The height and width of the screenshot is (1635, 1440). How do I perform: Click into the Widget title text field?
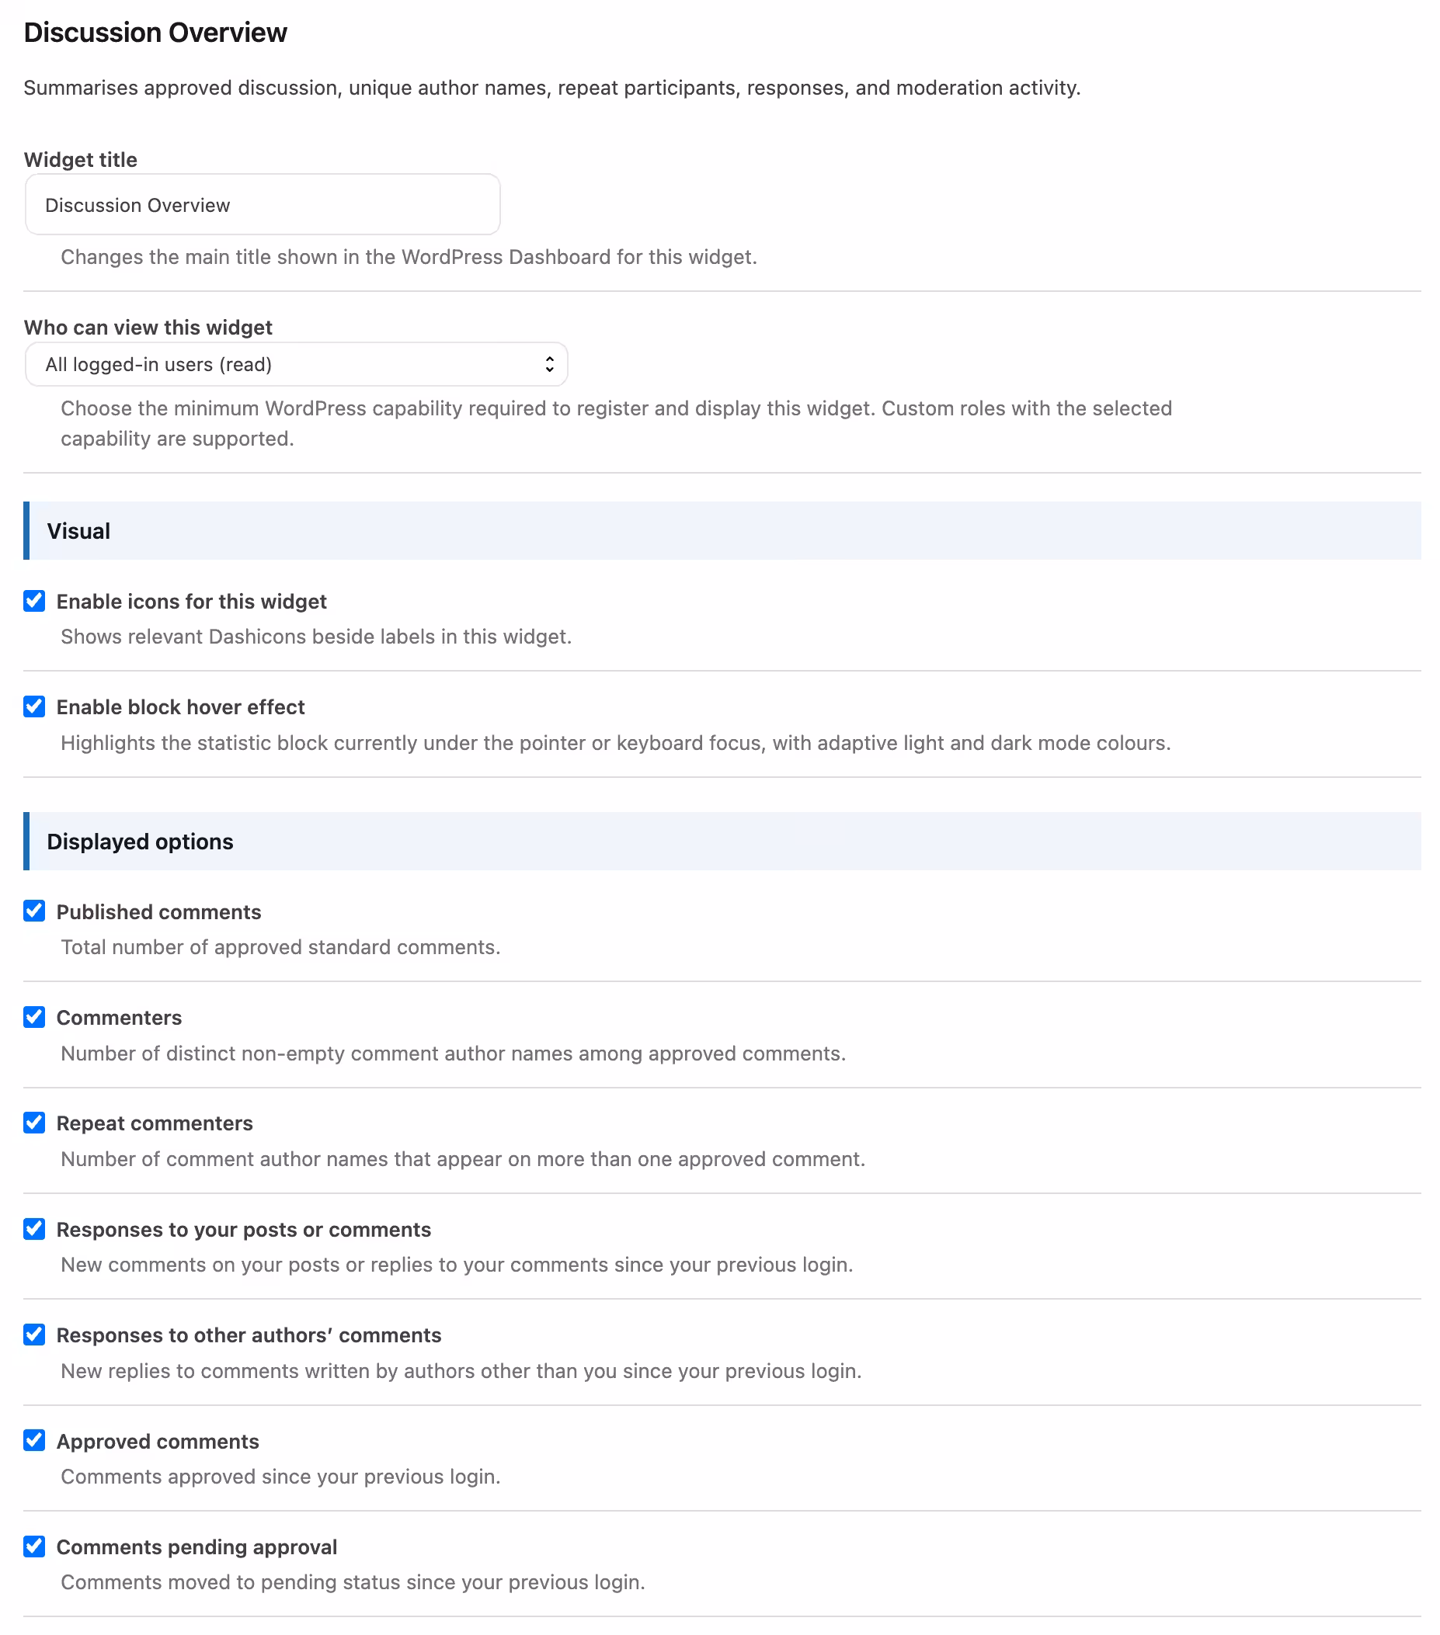pos(263,205)
